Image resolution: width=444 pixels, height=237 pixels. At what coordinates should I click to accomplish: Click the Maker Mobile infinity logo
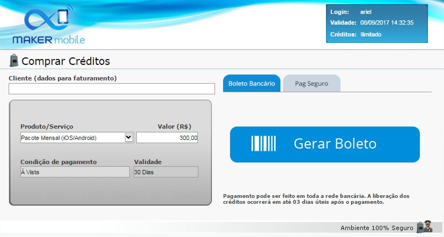[47, 20]
